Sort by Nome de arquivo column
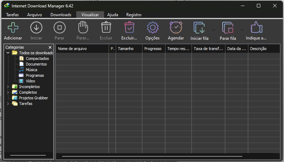 82,49
